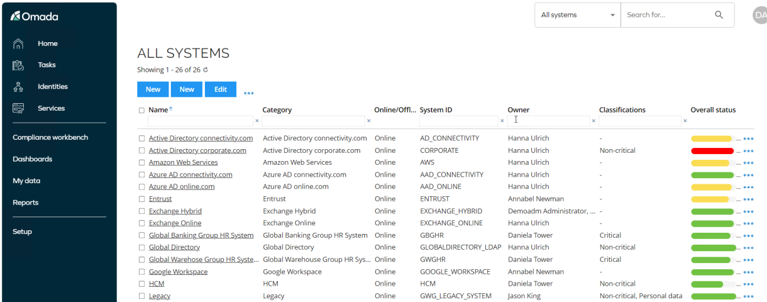The image size is (767, 302).
Task: Sort by the Classifications column header
Action: point(622,109)
